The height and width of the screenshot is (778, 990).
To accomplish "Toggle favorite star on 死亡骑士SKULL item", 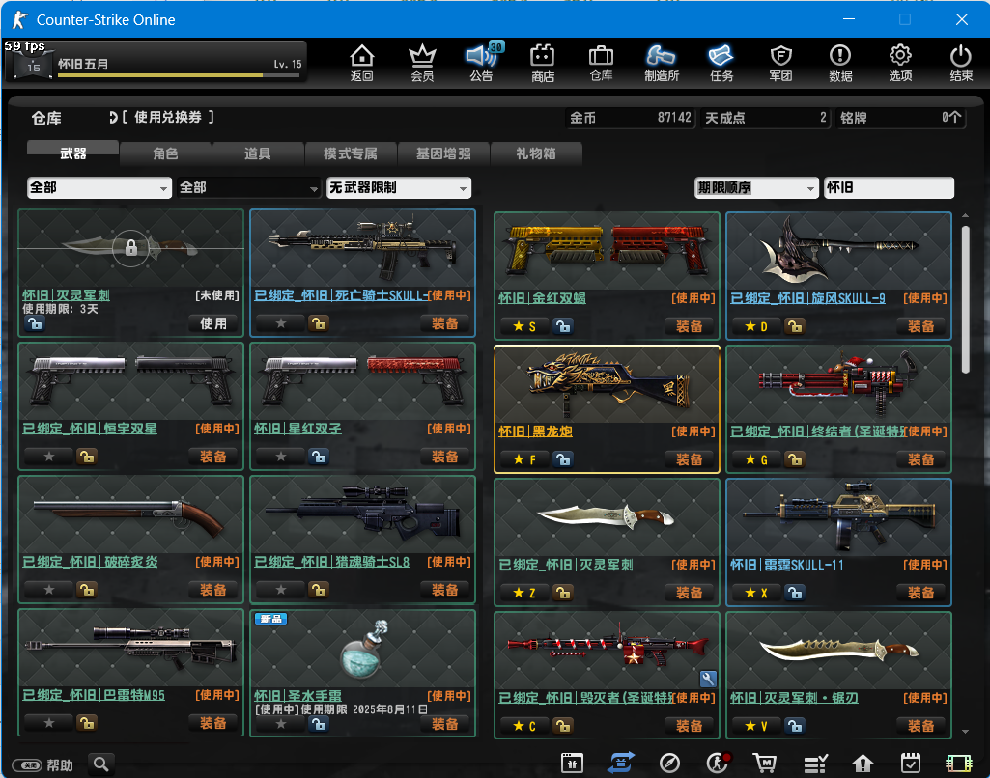I will click(281, 323).
